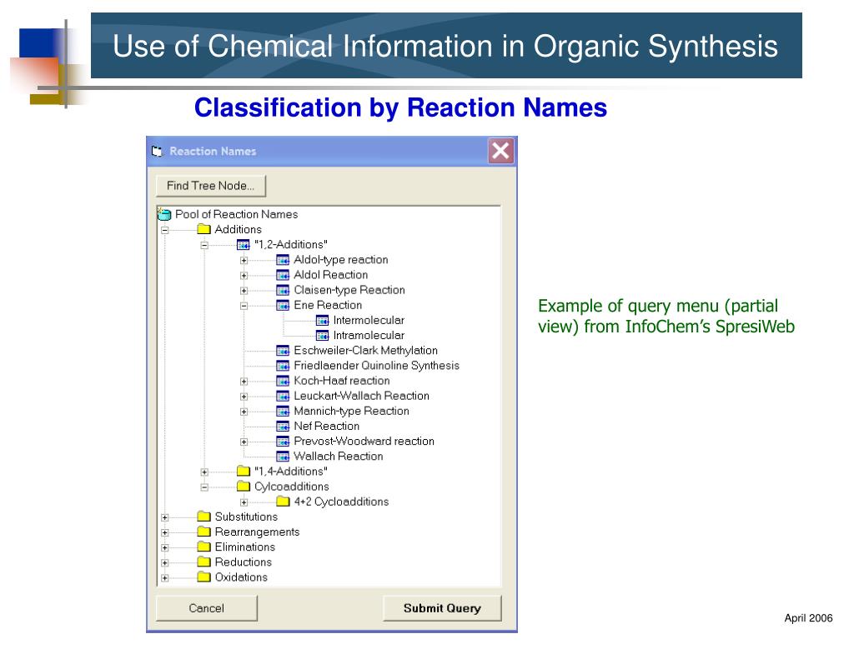Cancel the Reaction Names dialog

click(207, 608)
